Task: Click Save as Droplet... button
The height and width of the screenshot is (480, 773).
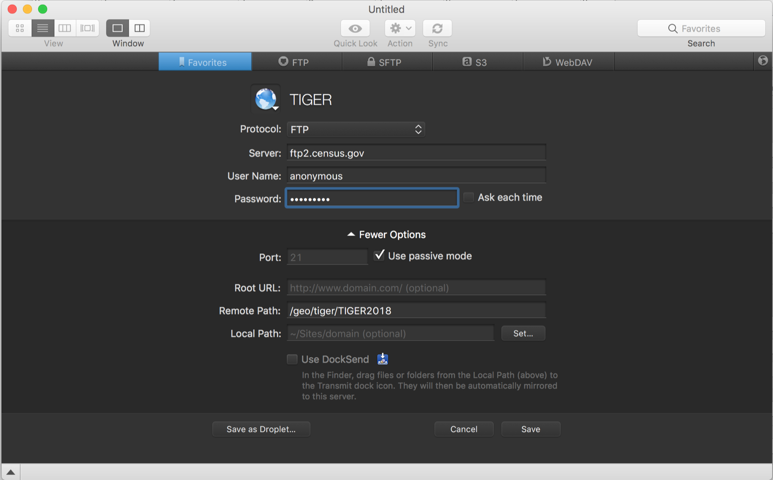Action: point(261,429)
